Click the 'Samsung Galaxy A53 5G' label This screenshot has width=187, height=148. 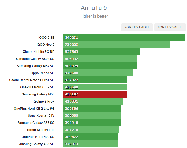pos(36,144)
